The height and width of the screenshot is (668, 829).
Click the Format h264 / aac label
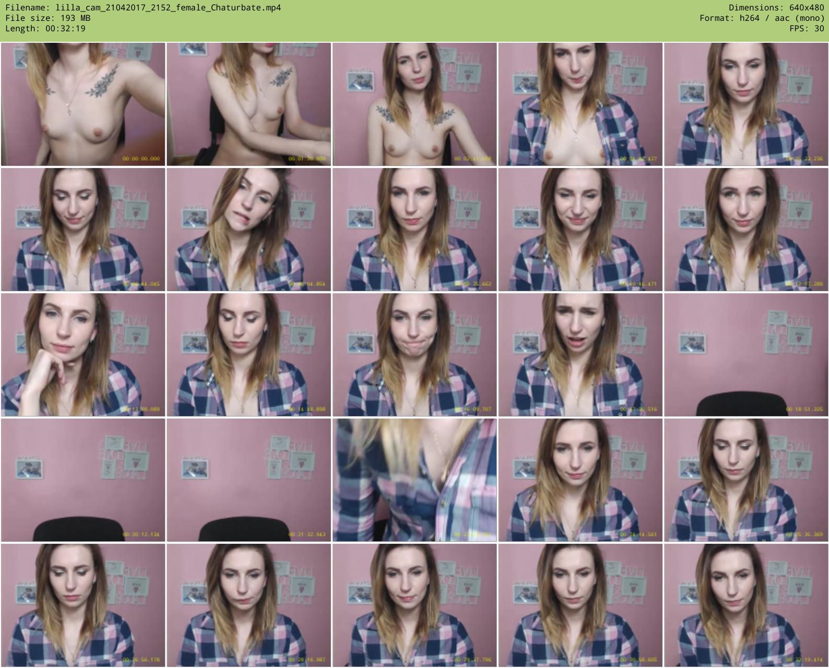pos(762,18)
